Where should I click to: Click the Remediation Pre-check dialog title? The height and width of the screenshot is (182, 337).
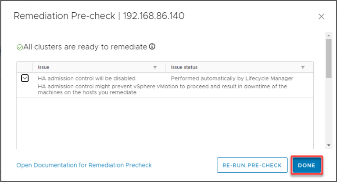tap(99, 16)
